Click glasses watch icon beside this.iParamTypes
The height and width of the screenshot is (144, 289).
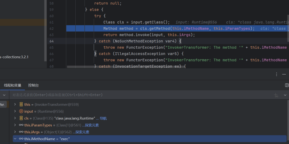21,125
